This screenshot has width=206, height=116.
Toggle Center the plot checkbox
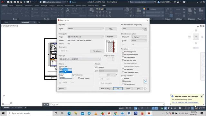pos(79,78)
